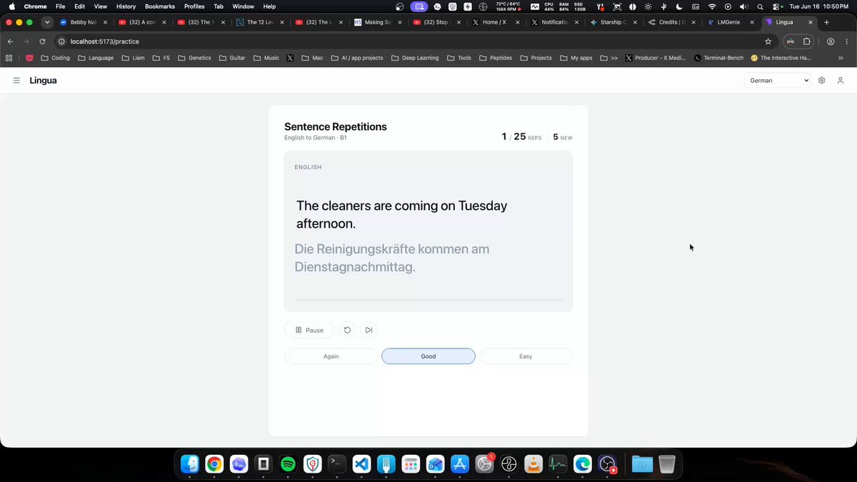Open the Chrome three-dot menu
Screen dimensions: 857x482
coord(846,41)
